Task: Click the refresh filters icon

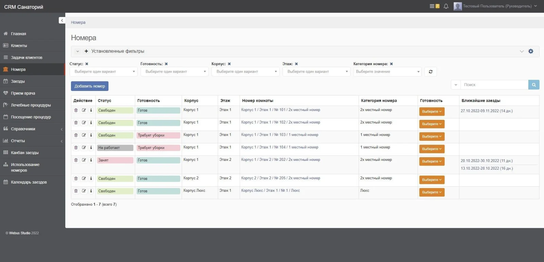Action: [x=430, y=72]
